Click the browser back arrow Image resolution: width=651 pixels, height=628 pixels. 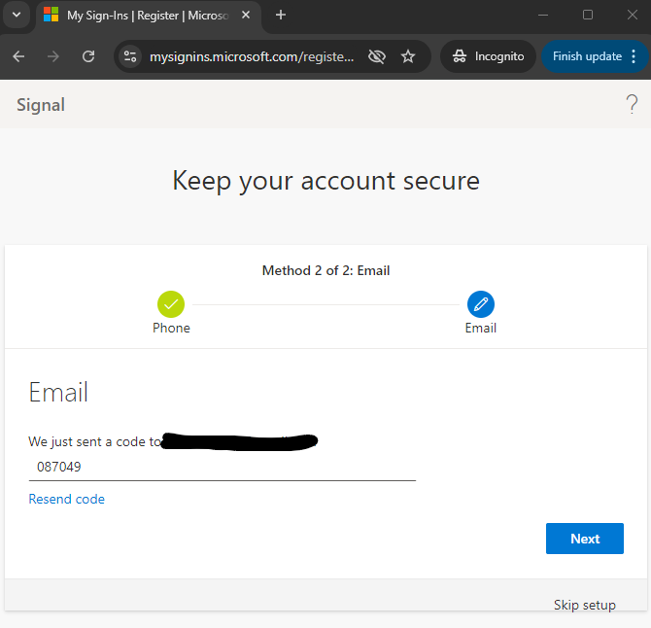[x=18, y=56]
